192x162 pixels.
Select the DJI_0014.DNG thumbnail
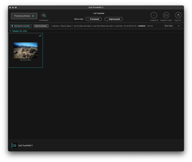26,50
